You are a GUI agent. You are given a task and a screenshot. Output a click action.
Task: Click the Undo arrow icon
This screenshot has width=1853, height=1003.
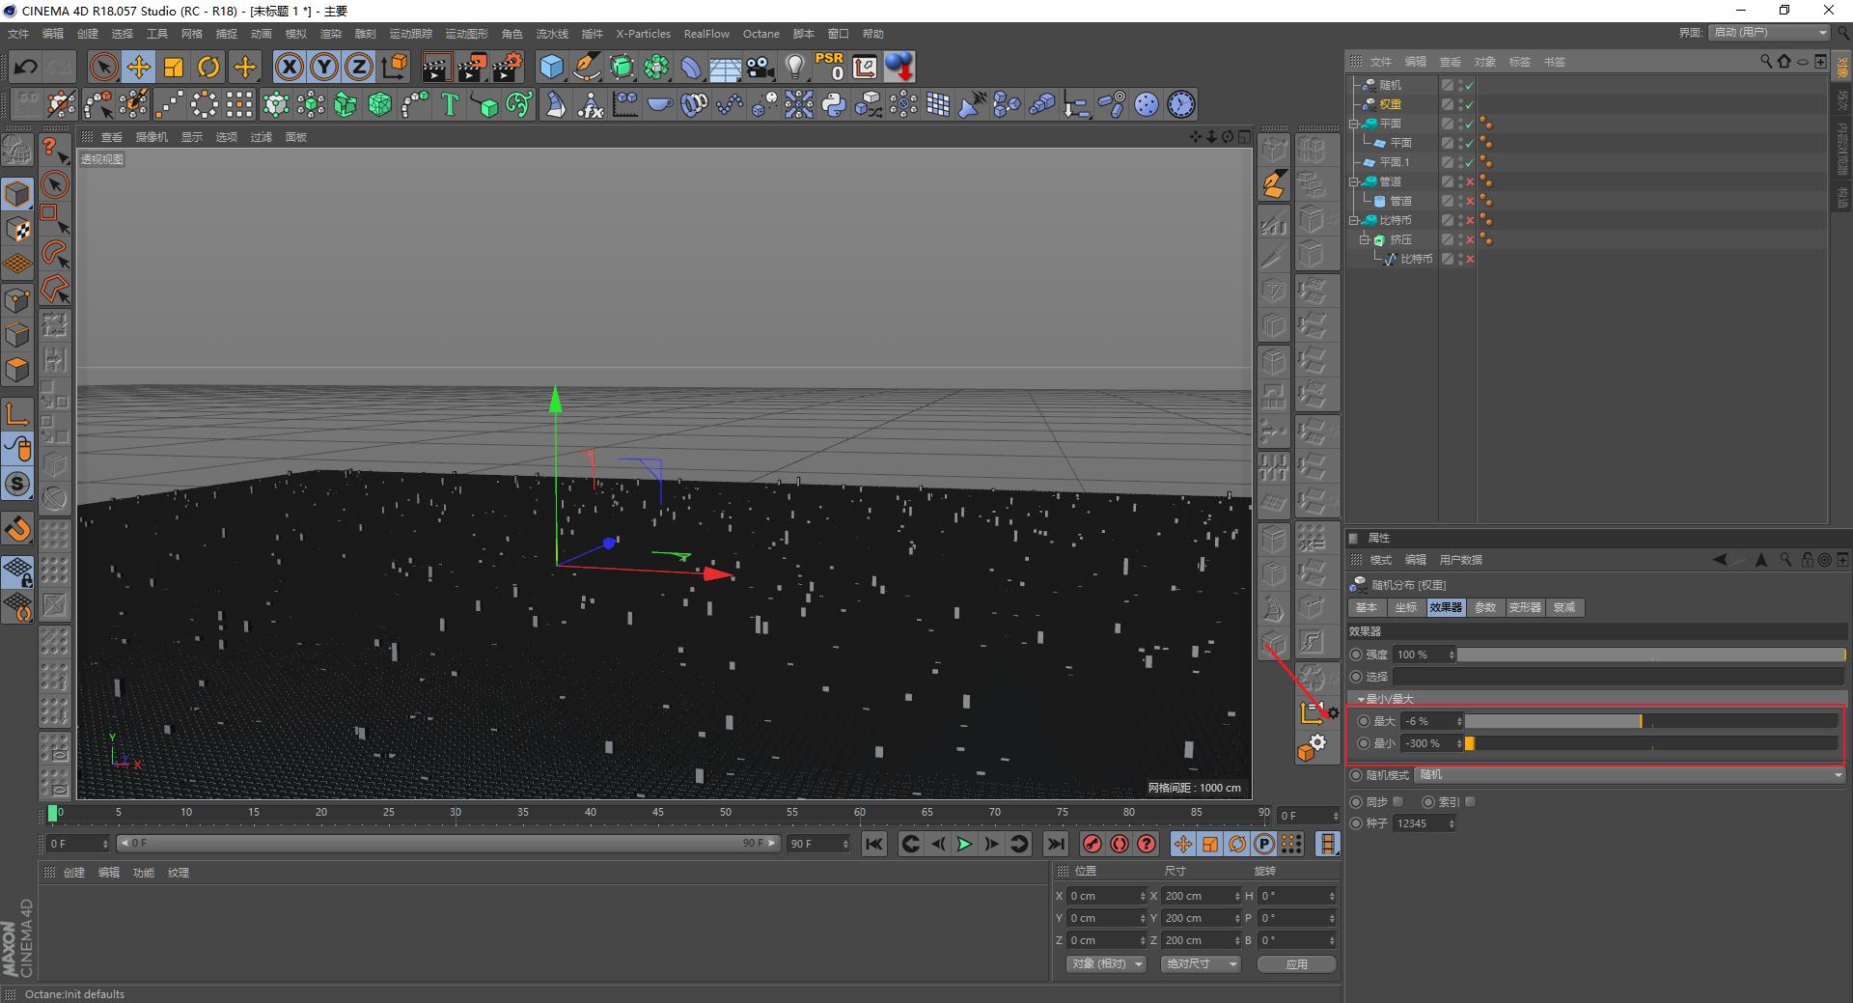tap(26, 67)
